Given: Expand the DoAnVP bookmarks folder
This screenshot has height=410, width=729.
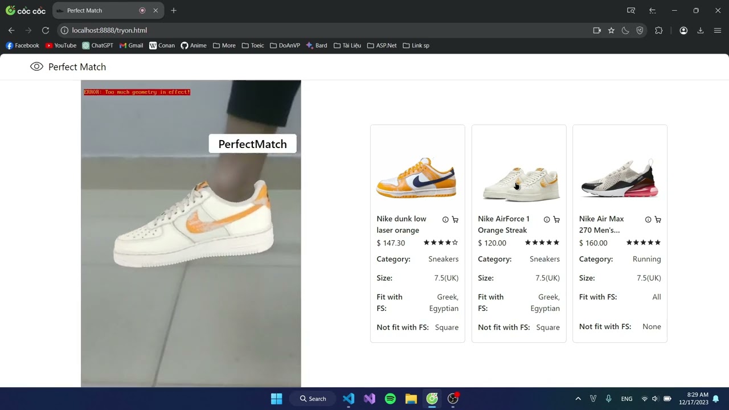Looking at the screenshot, I should pyautogui.click(x=285, y=46).
